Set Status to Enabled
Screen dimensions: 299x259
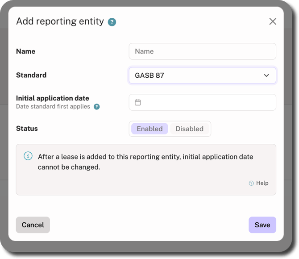pyautogui.click(x=149, y=129)
